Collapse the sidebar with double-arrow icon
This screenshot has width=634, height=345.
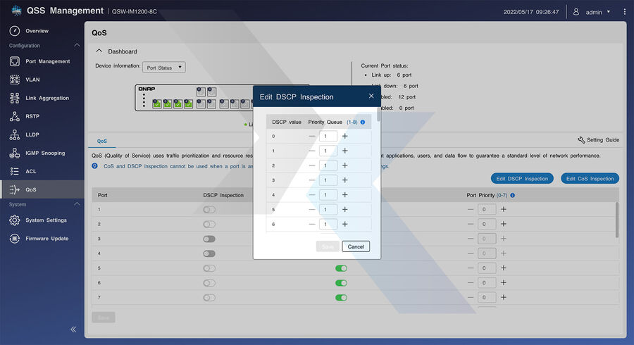tap(73, 329)
